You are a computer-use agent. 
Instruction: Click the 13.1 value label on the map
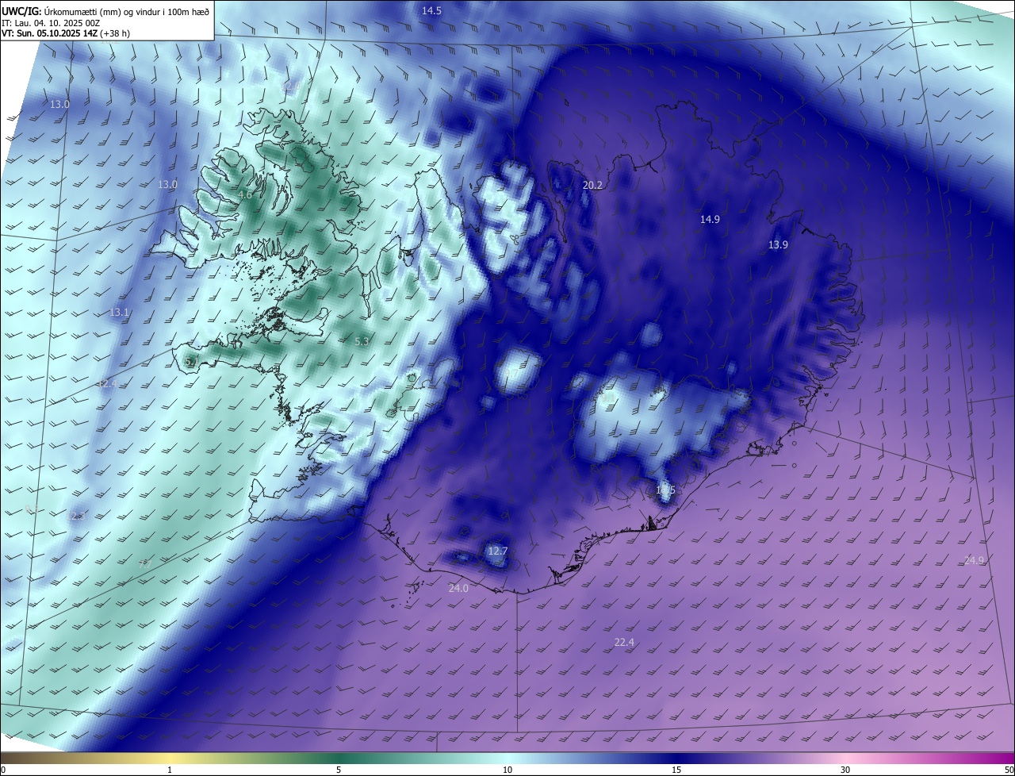click(119, 313)
